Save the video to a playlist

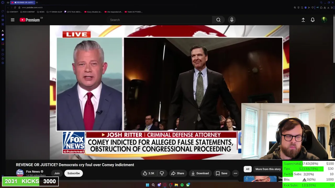tap(221, 173)
